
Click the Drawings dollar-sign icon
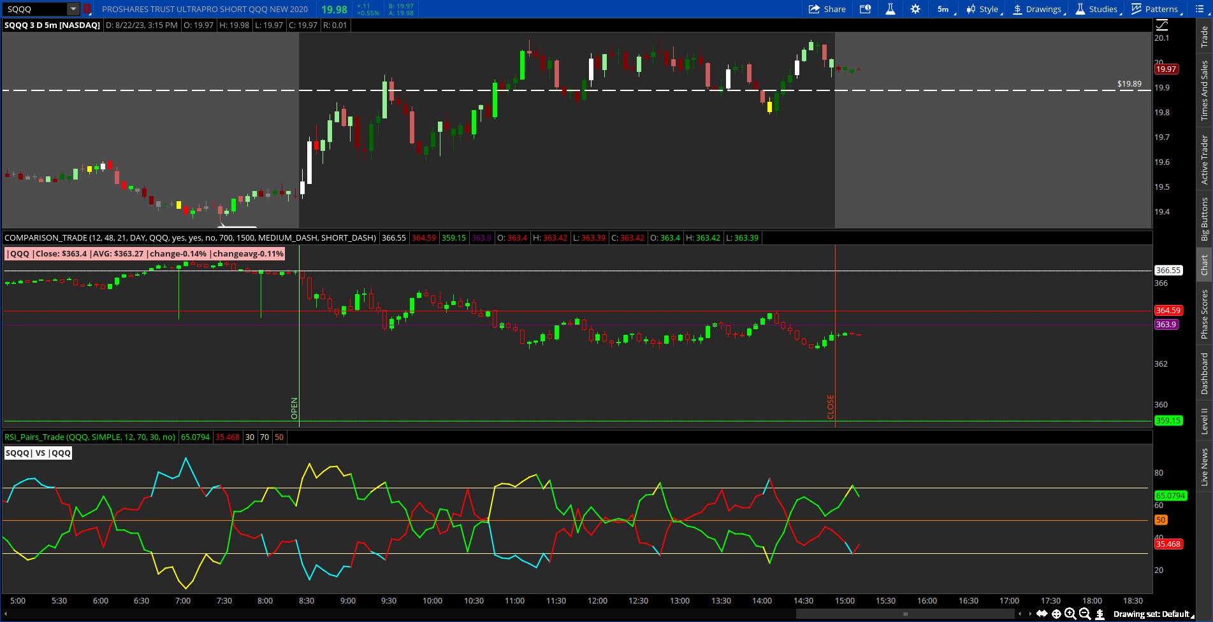1018,9
